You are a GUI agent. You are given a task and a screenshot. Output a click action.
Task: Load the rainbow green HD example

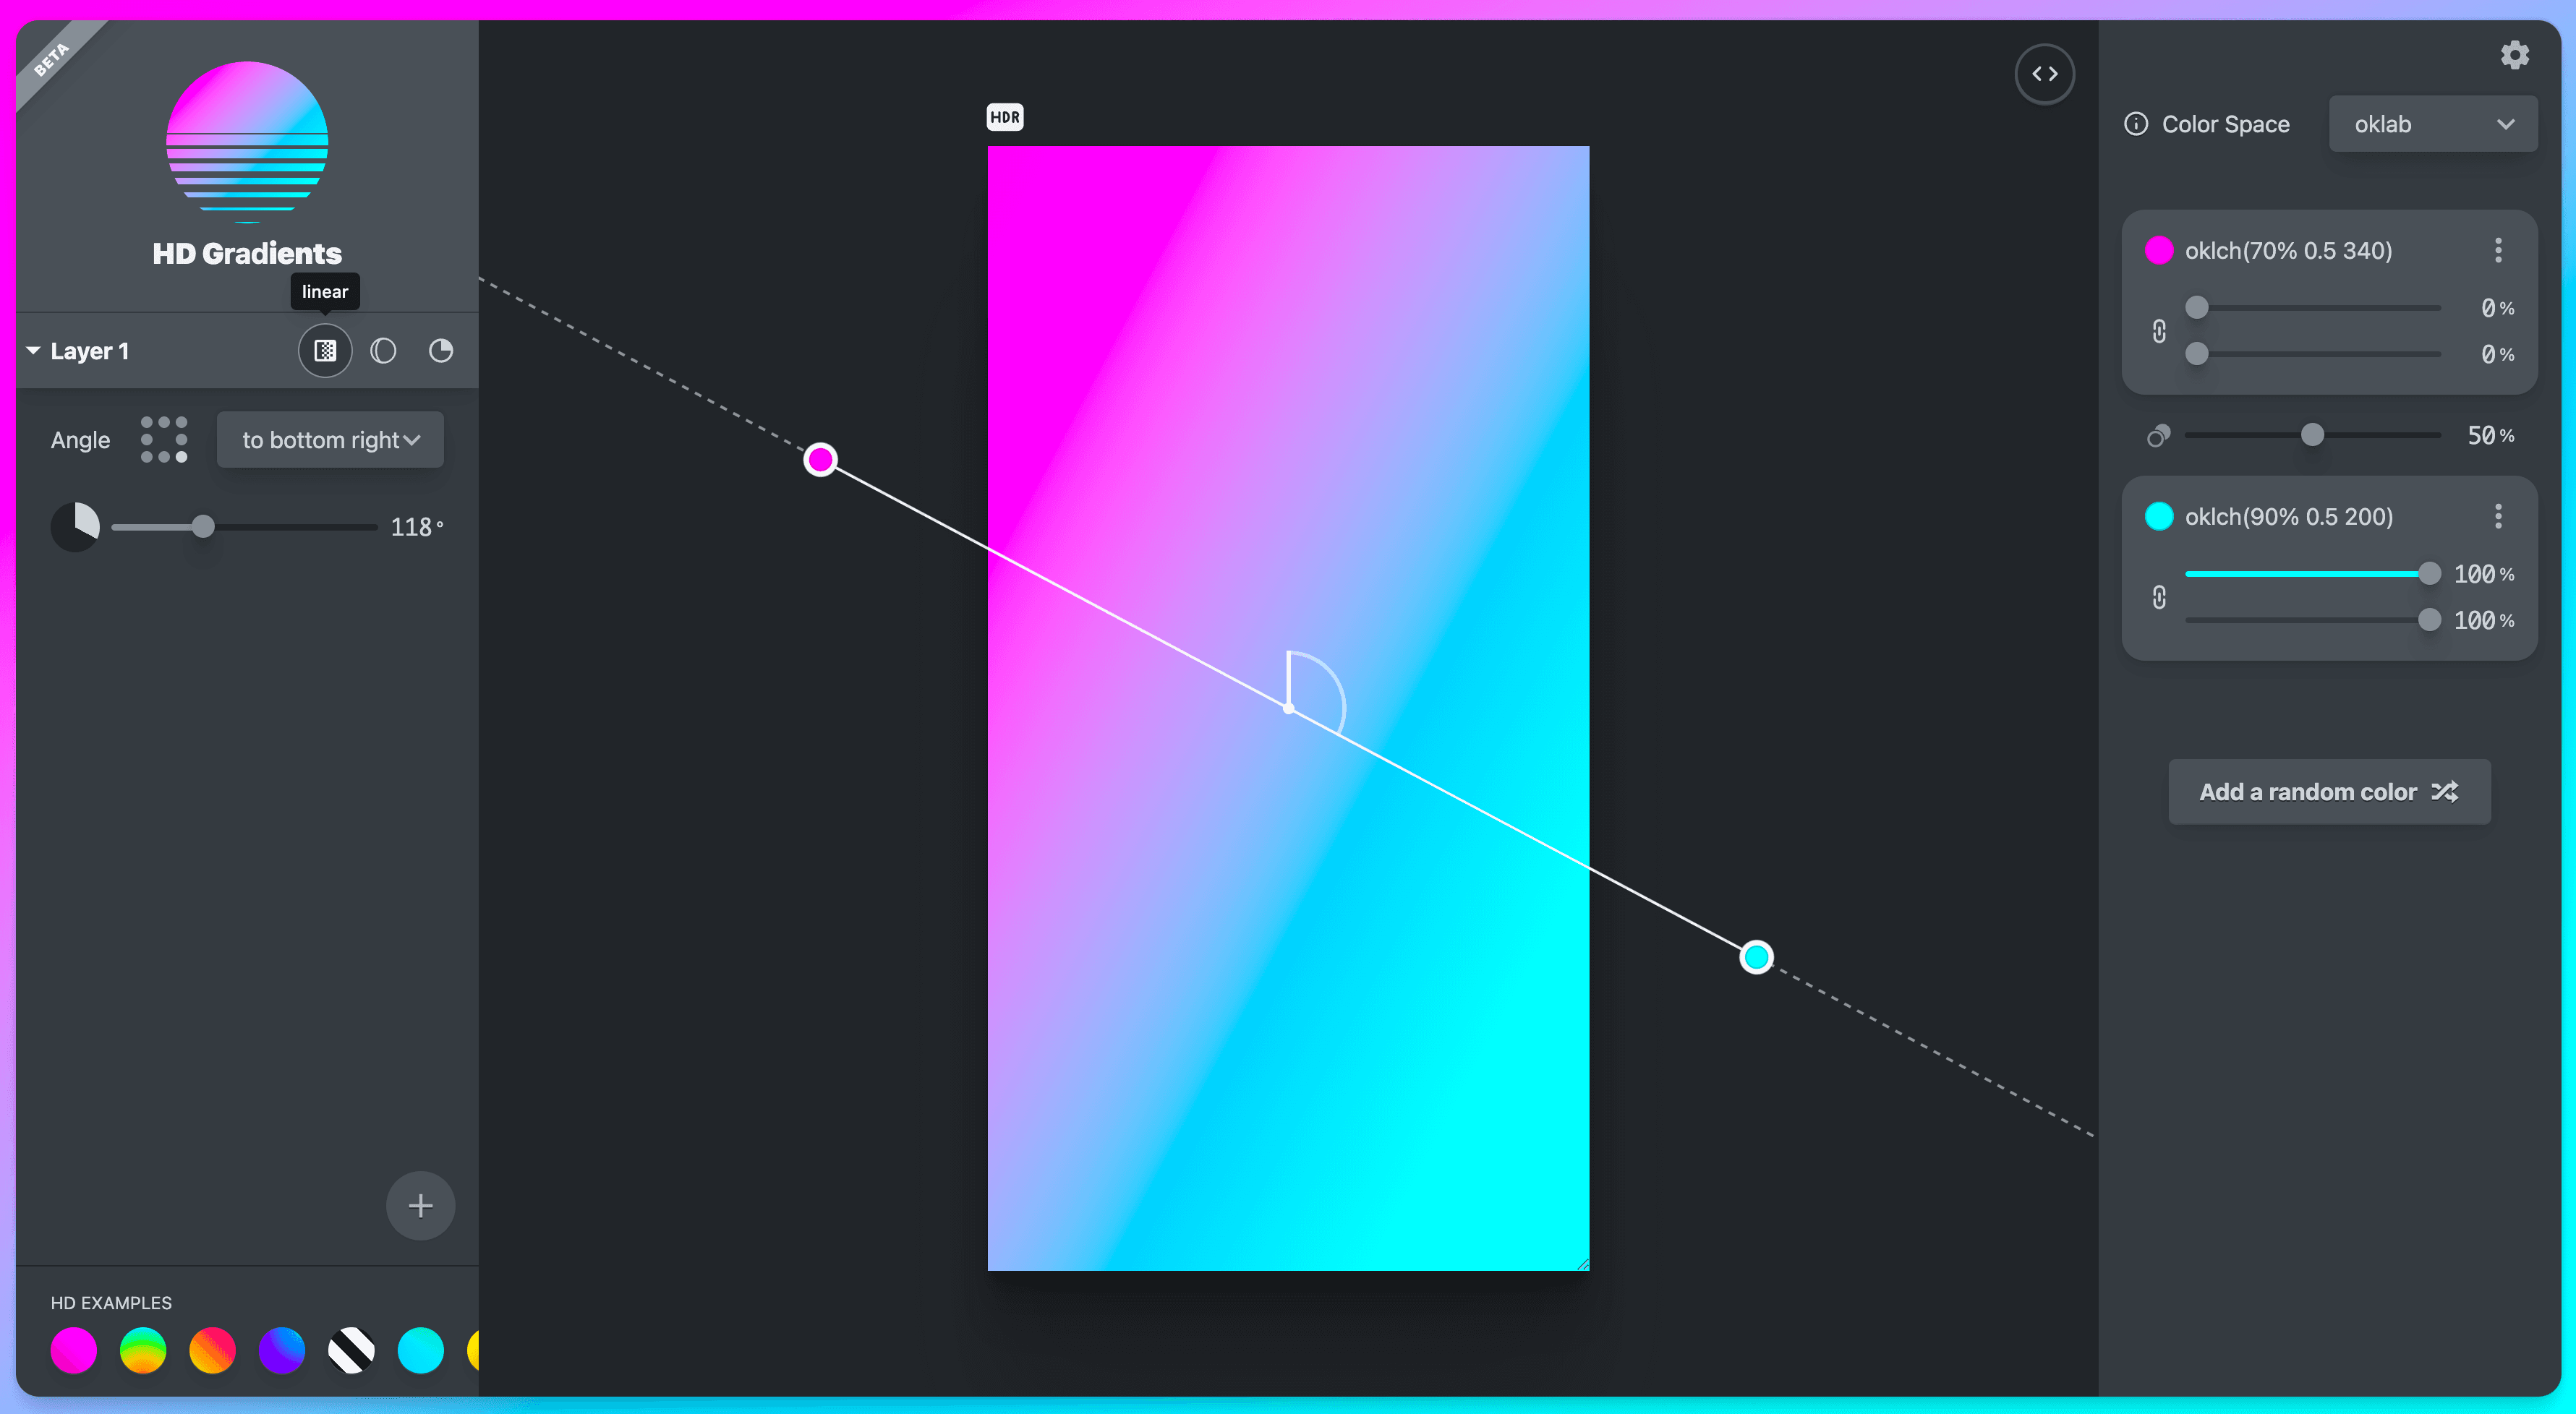click(143, 1351)
